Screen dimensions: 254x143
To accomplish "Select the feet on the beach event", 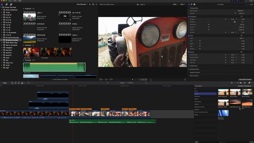I will (x=12, y=45).
